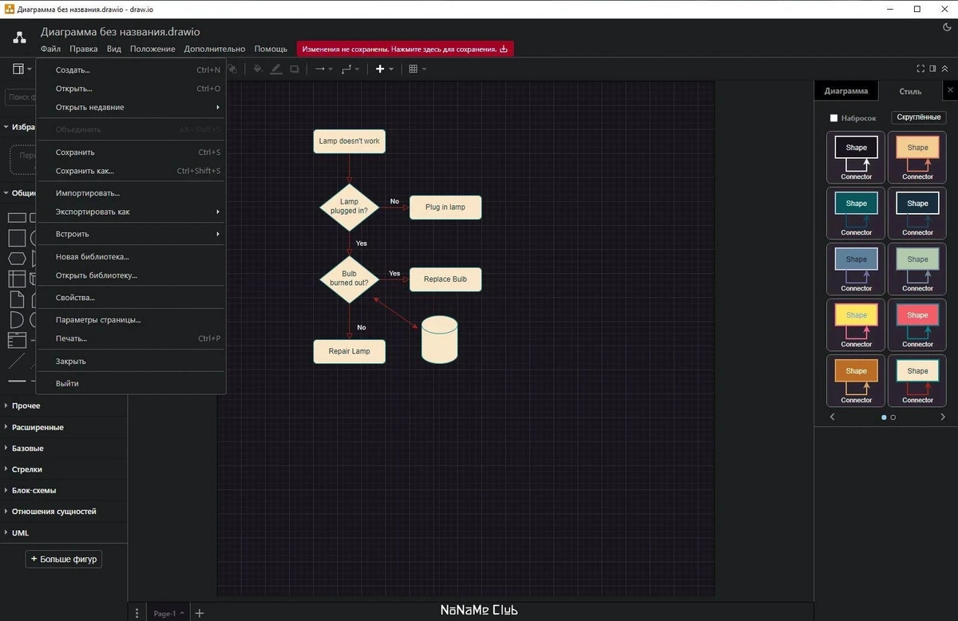Image resolution: width=958 pixels, height=621 pixels.
Task: Expand the Расширенные shape category
Action: point(64,427)
